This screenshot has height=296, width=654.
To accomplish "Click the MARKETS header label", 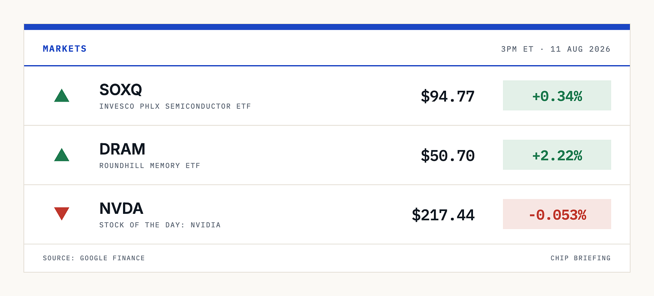I will pos(65,49).
